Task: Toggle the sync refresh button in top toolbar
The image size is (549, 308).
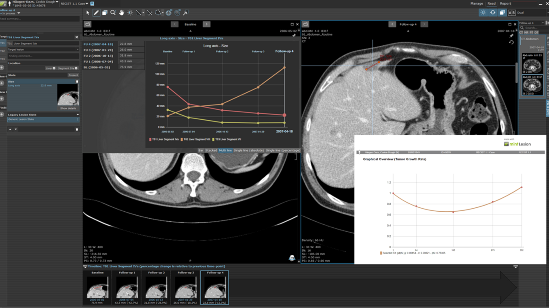Action: [x=493, y=13]
